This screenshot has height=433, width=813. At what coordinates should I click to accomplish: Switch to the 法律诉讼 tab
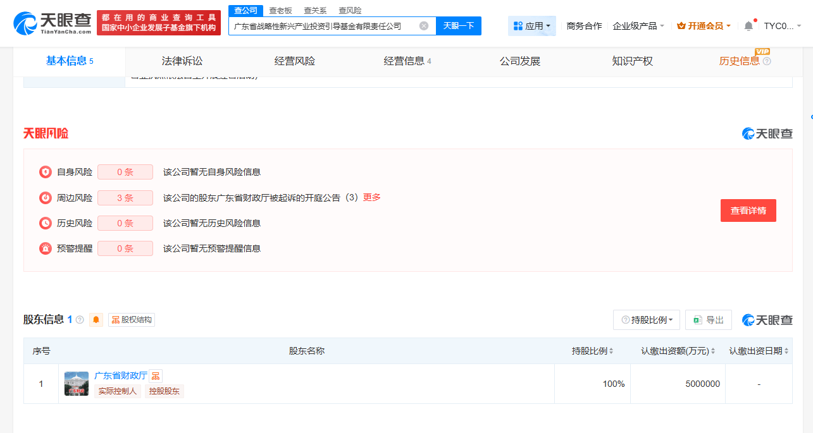pos(182,61)
